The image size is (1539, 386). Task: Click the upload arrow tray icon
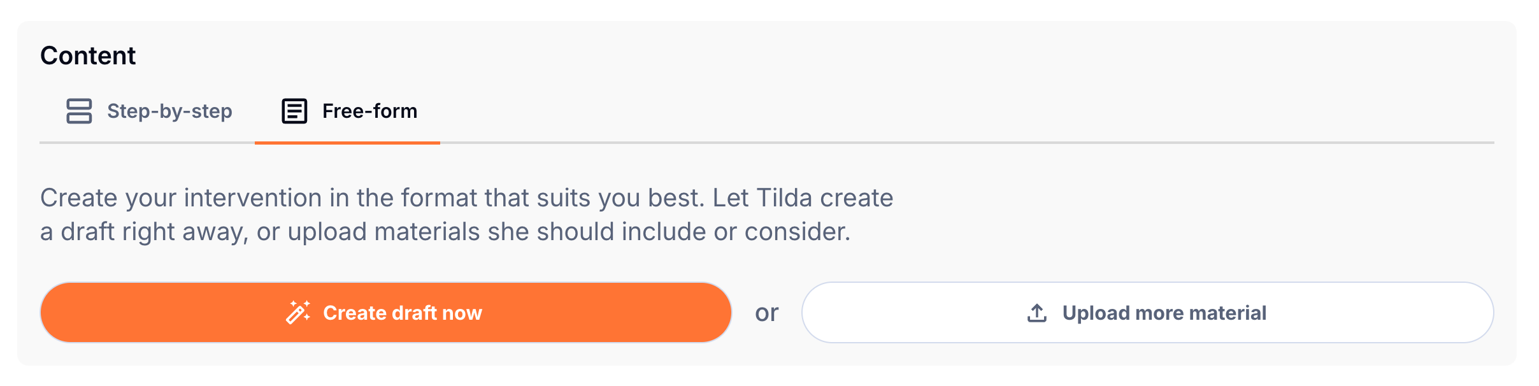pyautogui.click(x=1037, y=313)
